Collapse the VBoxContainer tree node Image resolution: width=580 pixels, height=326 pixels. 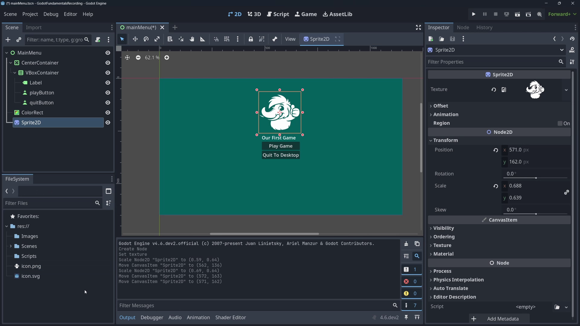pos(14,73)
